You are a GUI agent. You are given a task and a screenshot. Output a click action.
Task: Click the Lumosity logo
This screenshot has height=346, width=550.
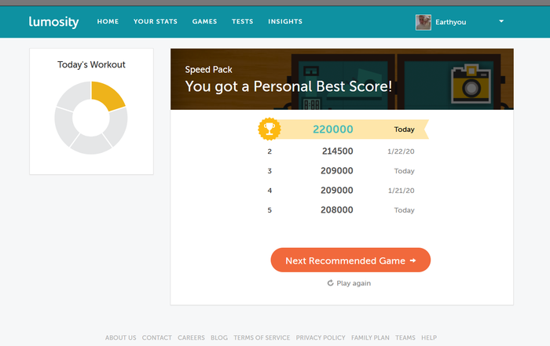tap(53, 22)
